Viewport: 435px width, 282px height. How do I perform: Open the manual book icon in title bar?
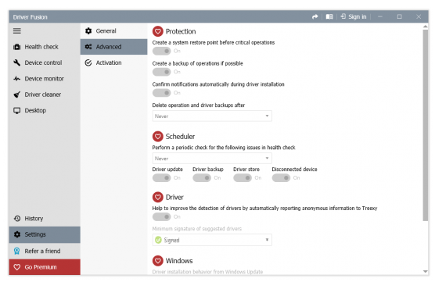(x=329, y=17)
